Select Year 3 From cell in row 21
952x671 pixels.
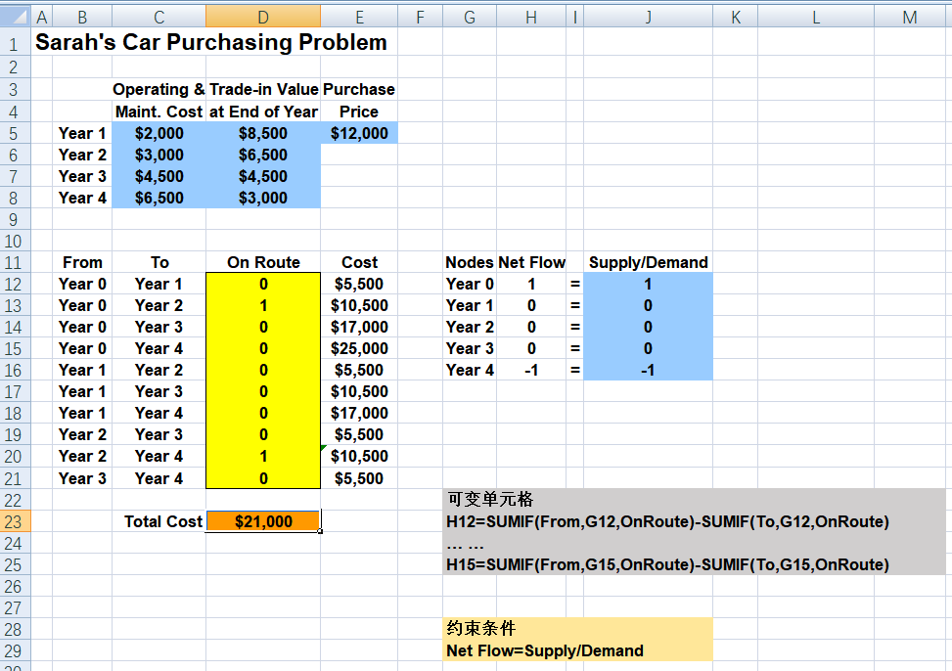click(x=82, y=478)
